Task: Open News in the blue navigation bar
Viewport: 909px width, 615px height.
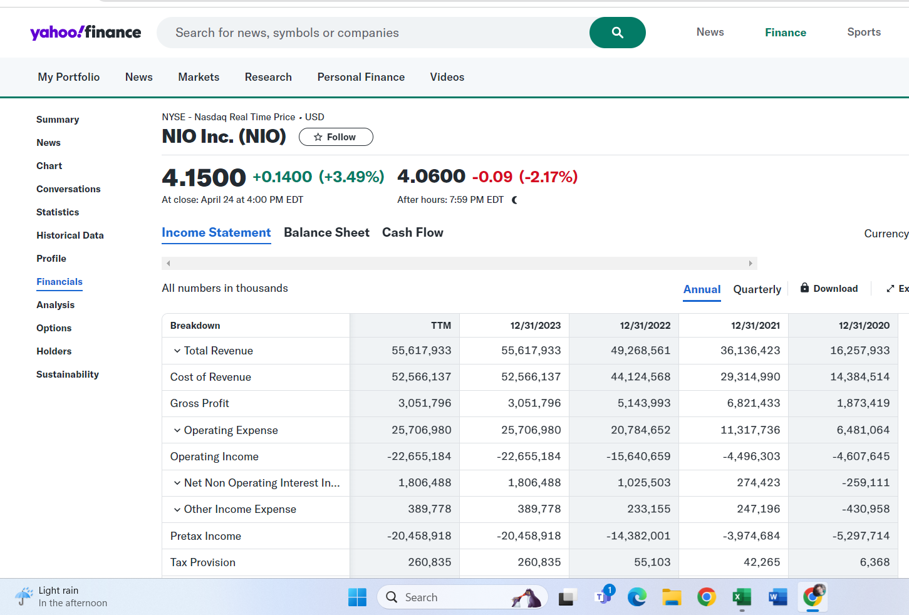Action: tap(139, 77)
